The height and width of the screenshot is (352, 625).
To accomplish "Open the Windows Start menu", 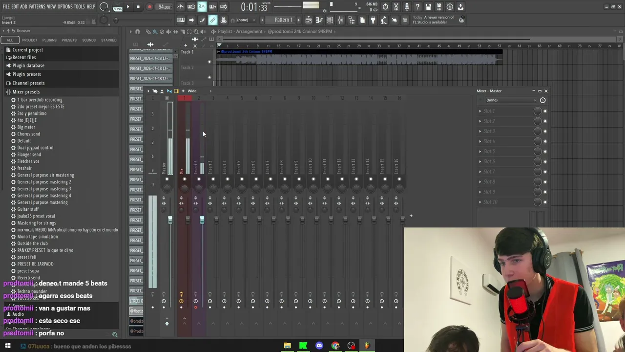I will click(7, 346).
